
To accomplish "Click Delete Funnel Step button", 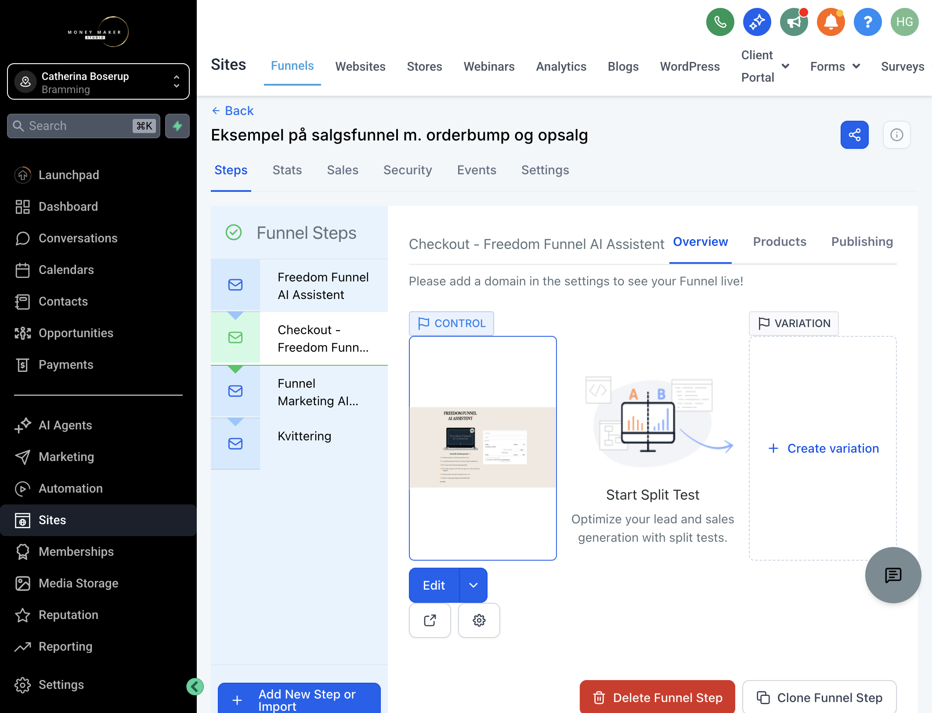I will [x=657, y=697].
